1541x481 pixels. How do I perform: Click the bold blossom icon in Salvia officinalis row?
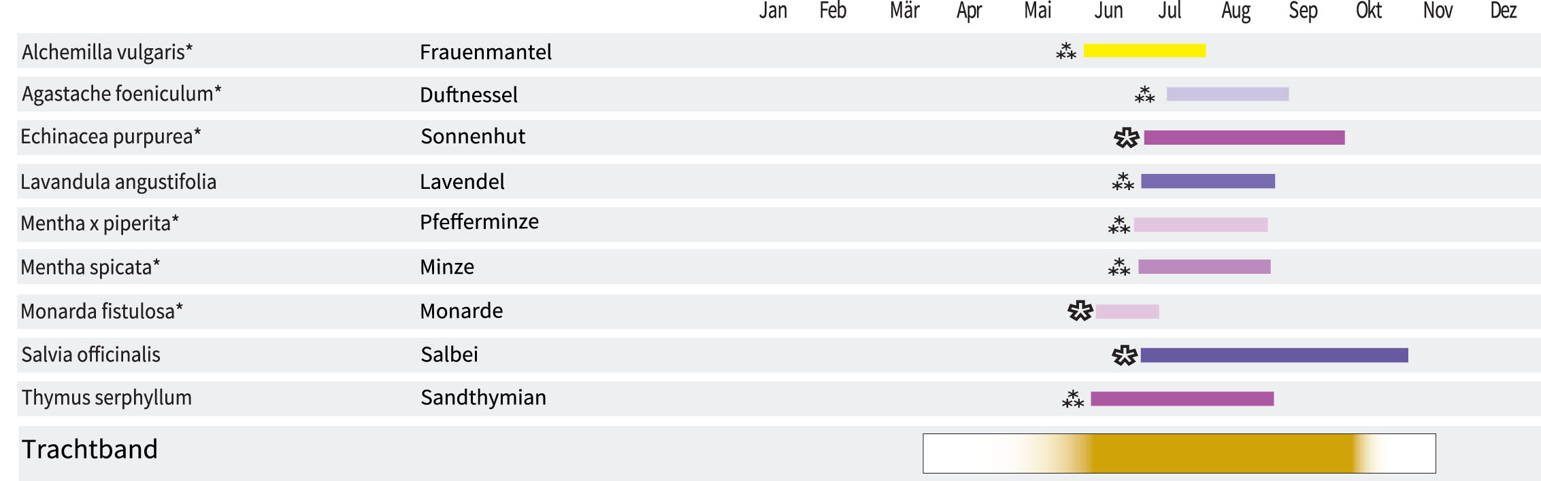click(x=1124, y=355)
